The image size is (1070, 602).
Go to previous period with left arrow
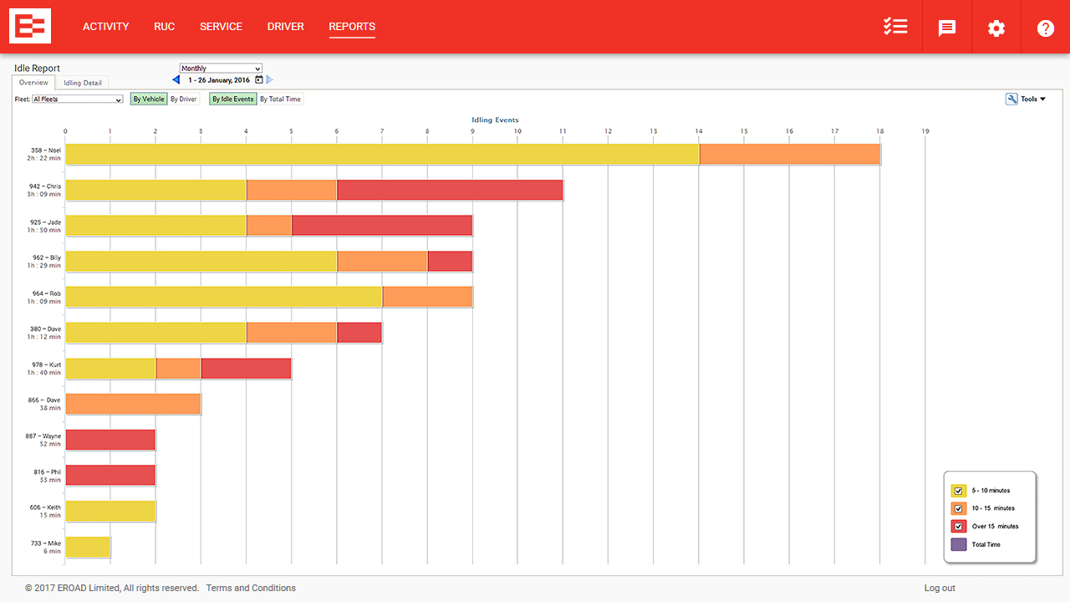tap(176, 80)
